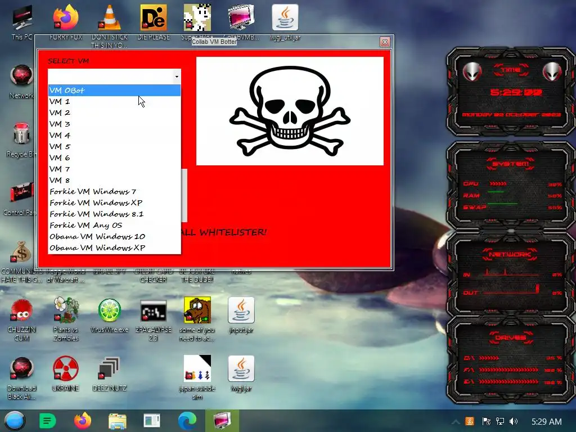The width and height of the screenshot is (576, 432).
Task: Select the money bag desktop icon
Action: click(x=21, y=252)
